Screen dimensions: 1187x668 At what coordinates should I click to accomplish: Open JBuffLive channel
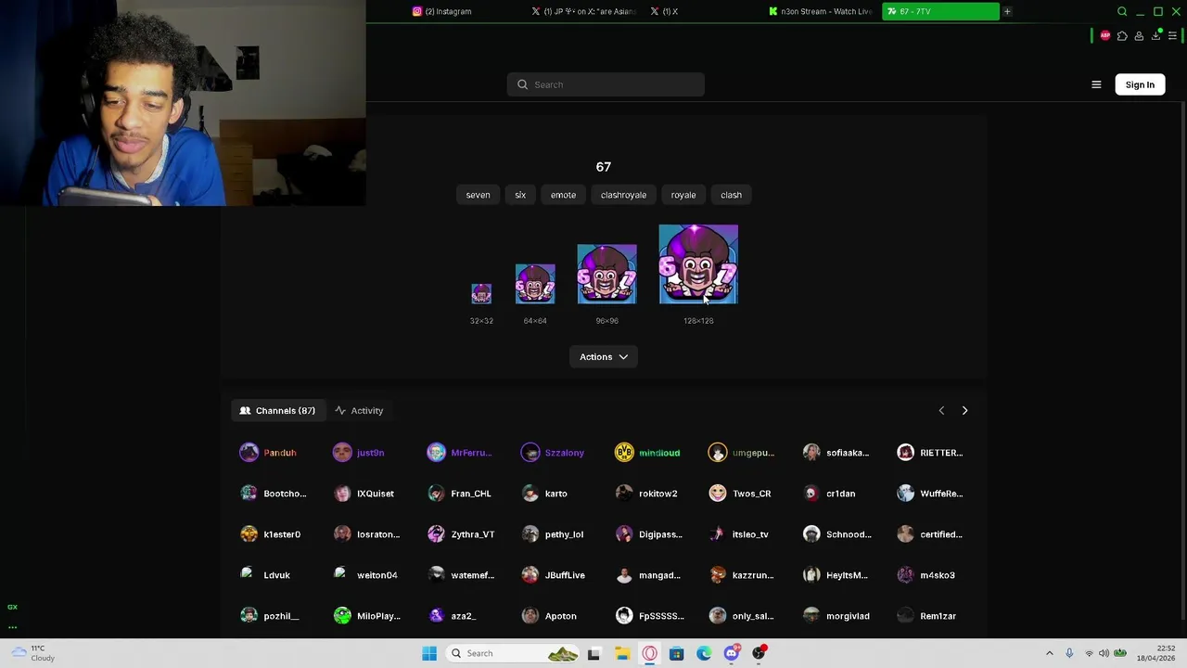tap(554, 575)
